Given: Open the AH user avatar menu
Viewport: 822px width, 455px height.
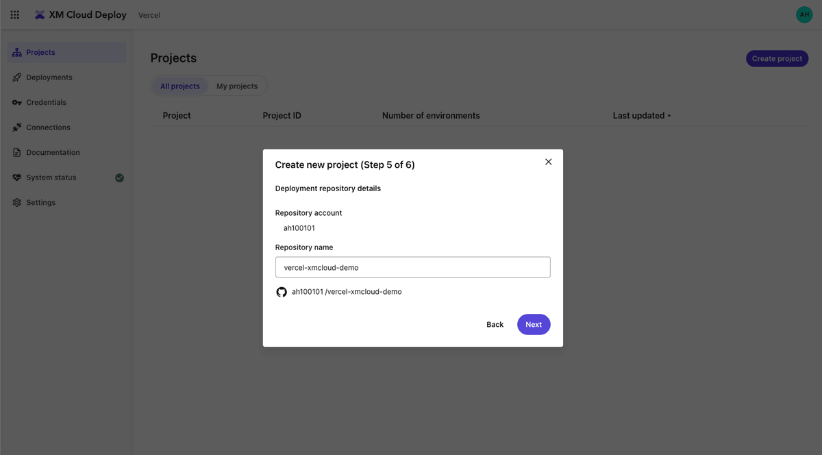Looking at the screenshot, I should coord(804,14).
